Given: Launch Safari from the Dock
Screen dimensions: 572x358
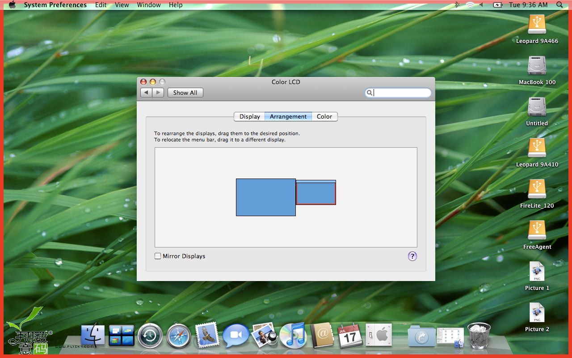Looking at the screenshot, I should pyautogui.click(x=178, y=336).
